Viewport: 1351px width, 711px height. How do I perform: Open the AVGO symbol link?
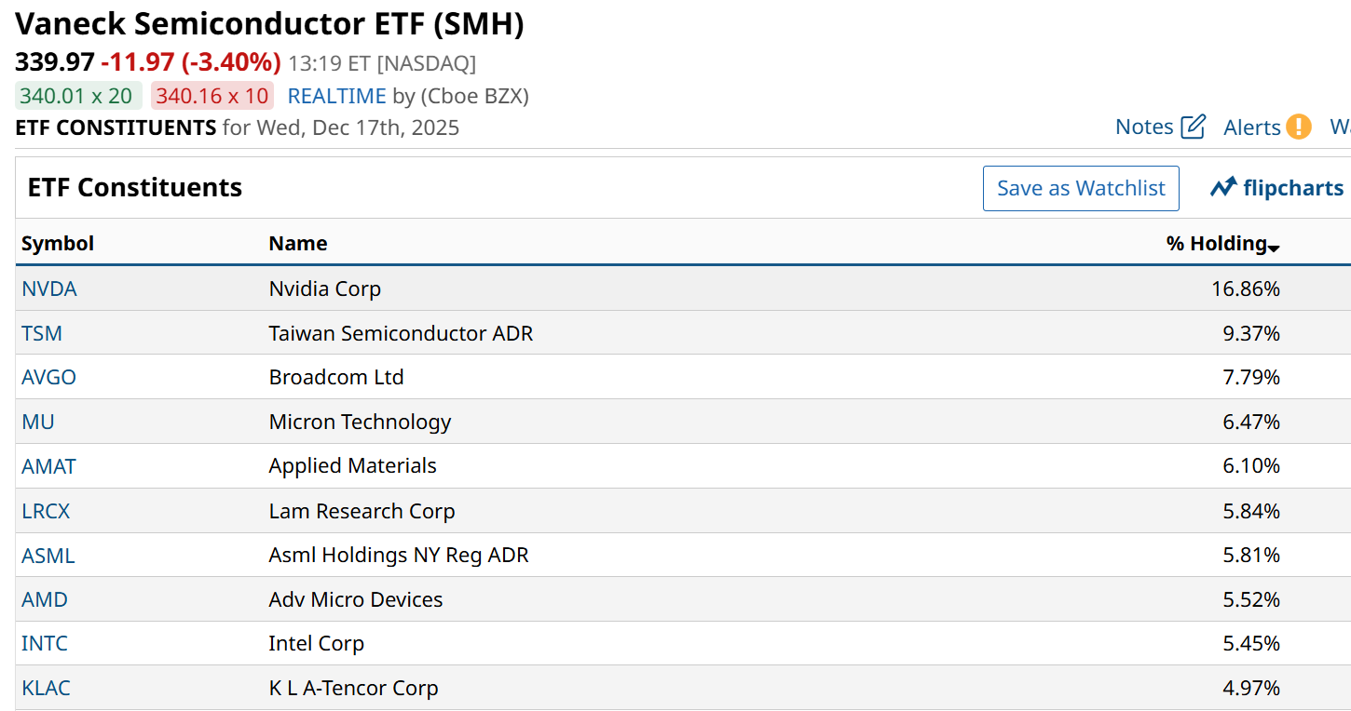tap(48, 377)
